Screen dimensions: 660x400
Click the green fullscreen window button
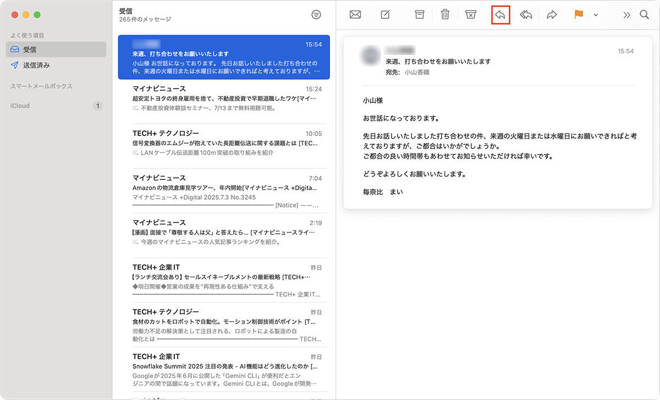pyautogui.click(x=37, y=14)
